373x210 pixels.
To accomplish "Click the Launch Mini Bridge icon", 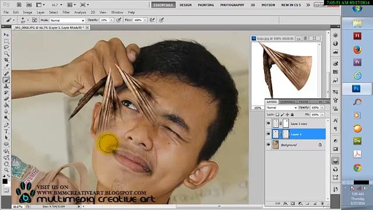I will tap(29, 5).
